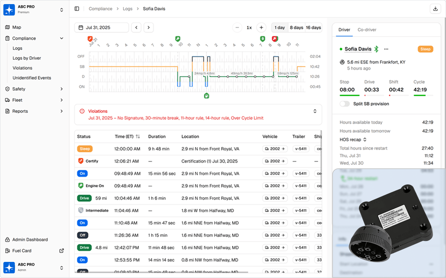Toggle the sidebar panel icon

pos(77,9)
